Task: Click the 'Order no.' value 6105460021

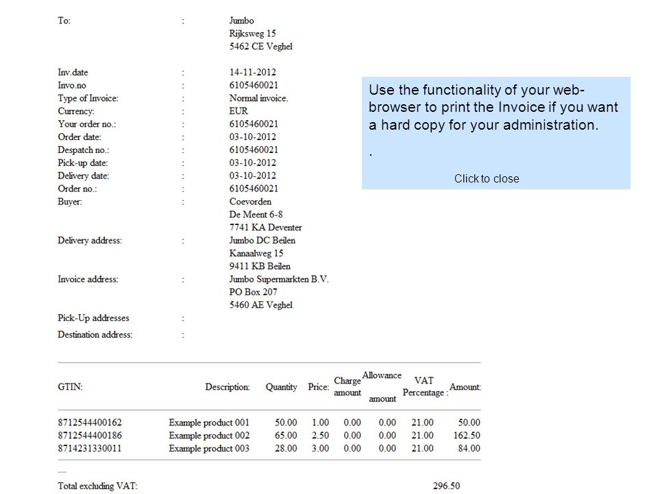Action: [254, 189]
